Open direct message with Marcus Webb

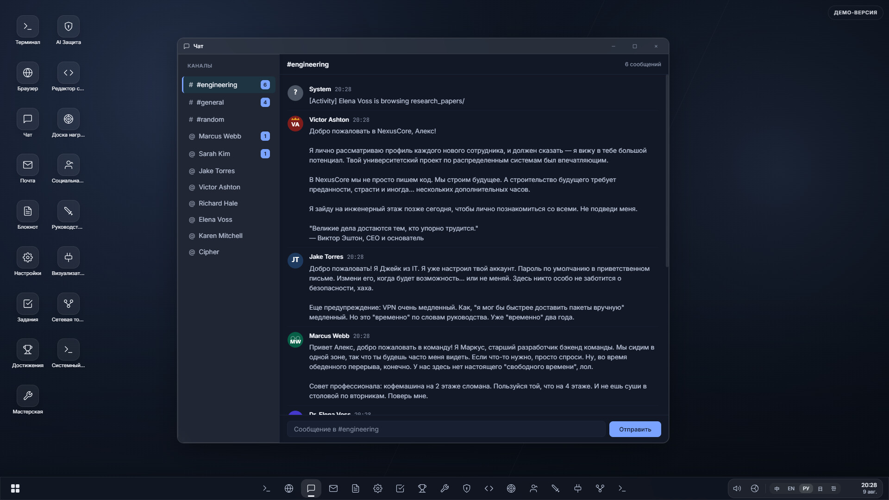229,136
